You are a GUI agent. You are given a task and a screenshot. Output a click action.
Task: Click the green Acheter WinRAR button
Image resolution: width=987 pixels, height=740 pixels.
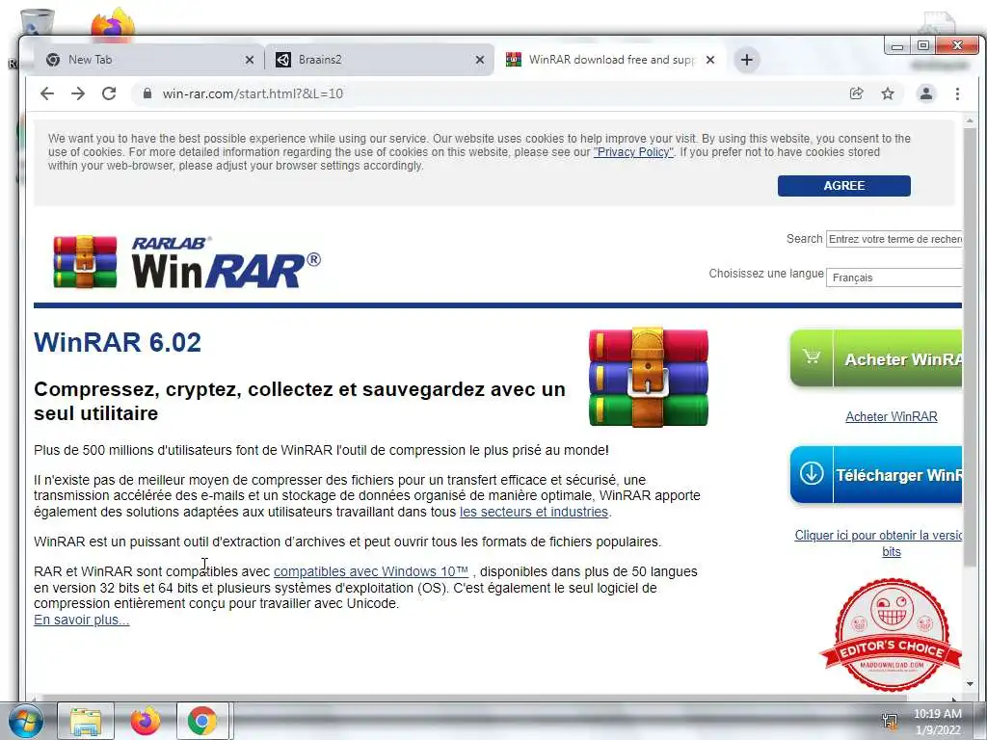click(875, 358)
